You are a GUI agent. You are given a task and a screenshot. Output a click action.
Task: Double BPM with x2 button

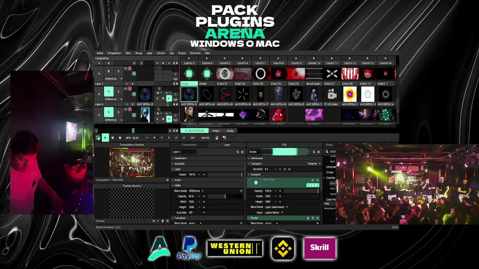[184, 138]
